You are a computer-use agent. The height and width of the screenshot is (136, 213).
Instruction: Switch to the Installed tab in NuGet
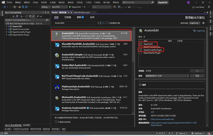point(68,17)
